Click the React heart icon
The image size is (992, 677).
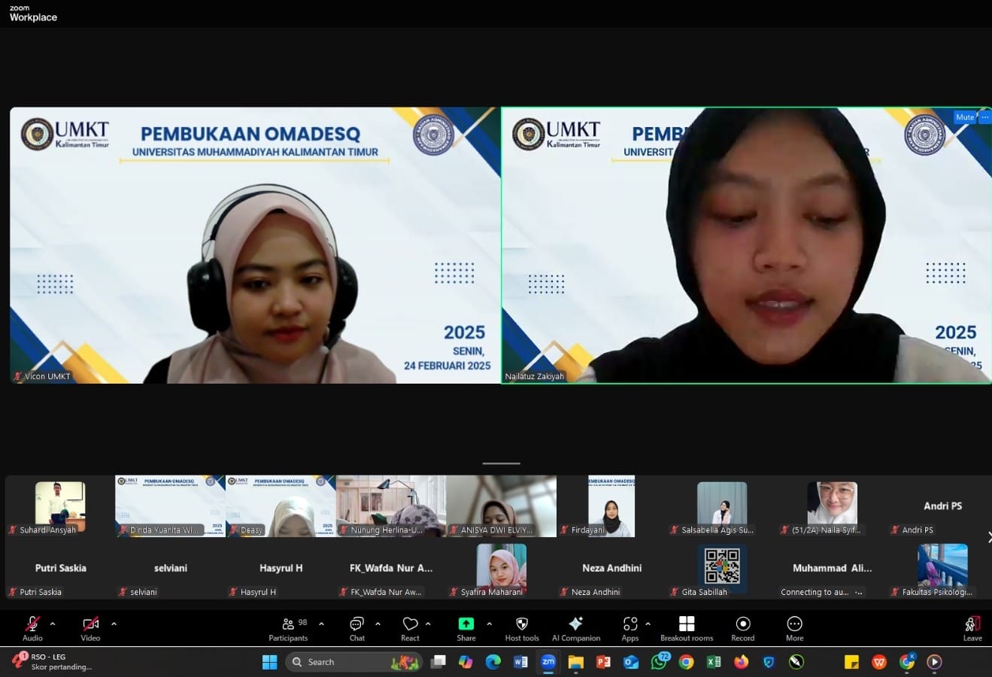coord(410,628)
